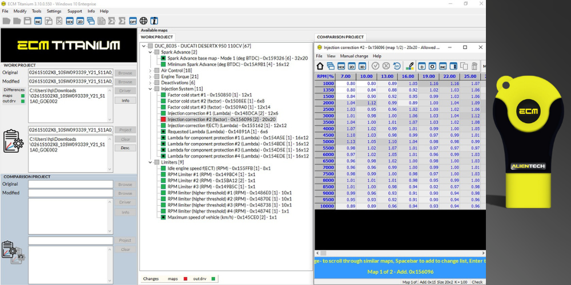Screen dimensions: 571x285
Task: Toggle checkbox for Air Control group
Action: pyautogui.click(x=157, y=70)
